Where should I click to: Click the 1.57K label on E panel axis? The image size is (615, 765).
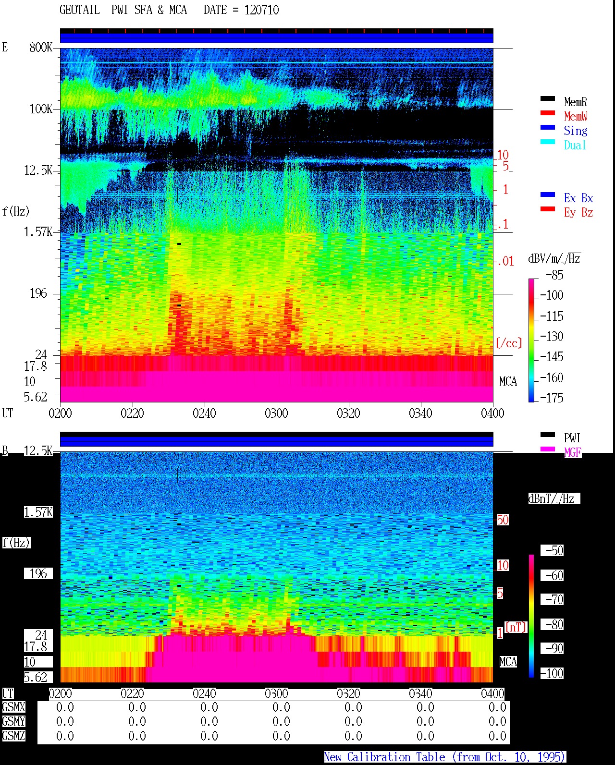(x=38, y=232)
